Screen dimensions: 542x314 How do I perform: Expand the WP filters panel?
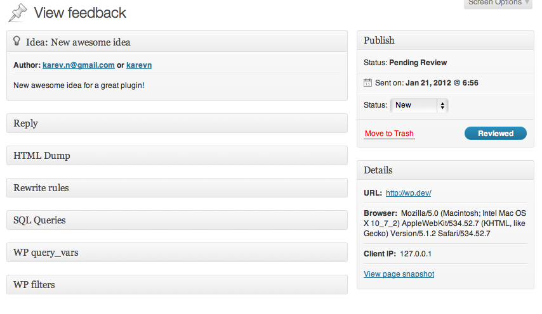(x=176, y=285)
